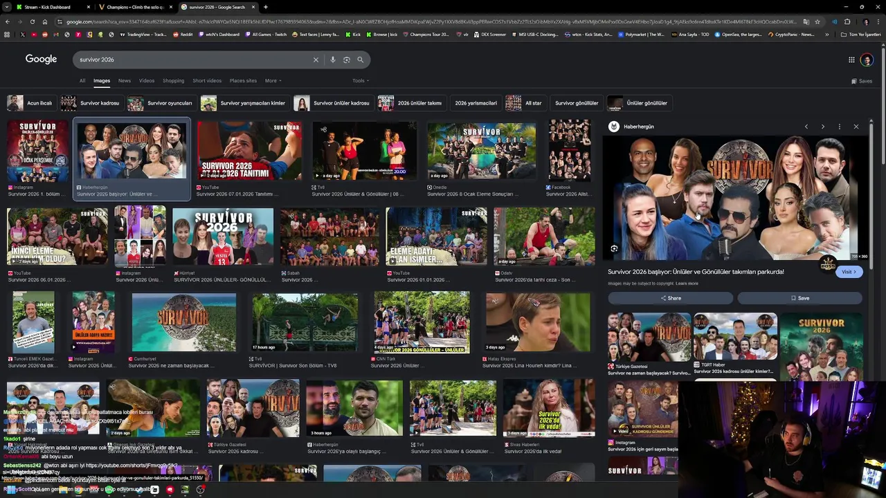Click the Share button in the preview
The height and width of the screenshot is (498, 886).
click(x=670, y=298)
